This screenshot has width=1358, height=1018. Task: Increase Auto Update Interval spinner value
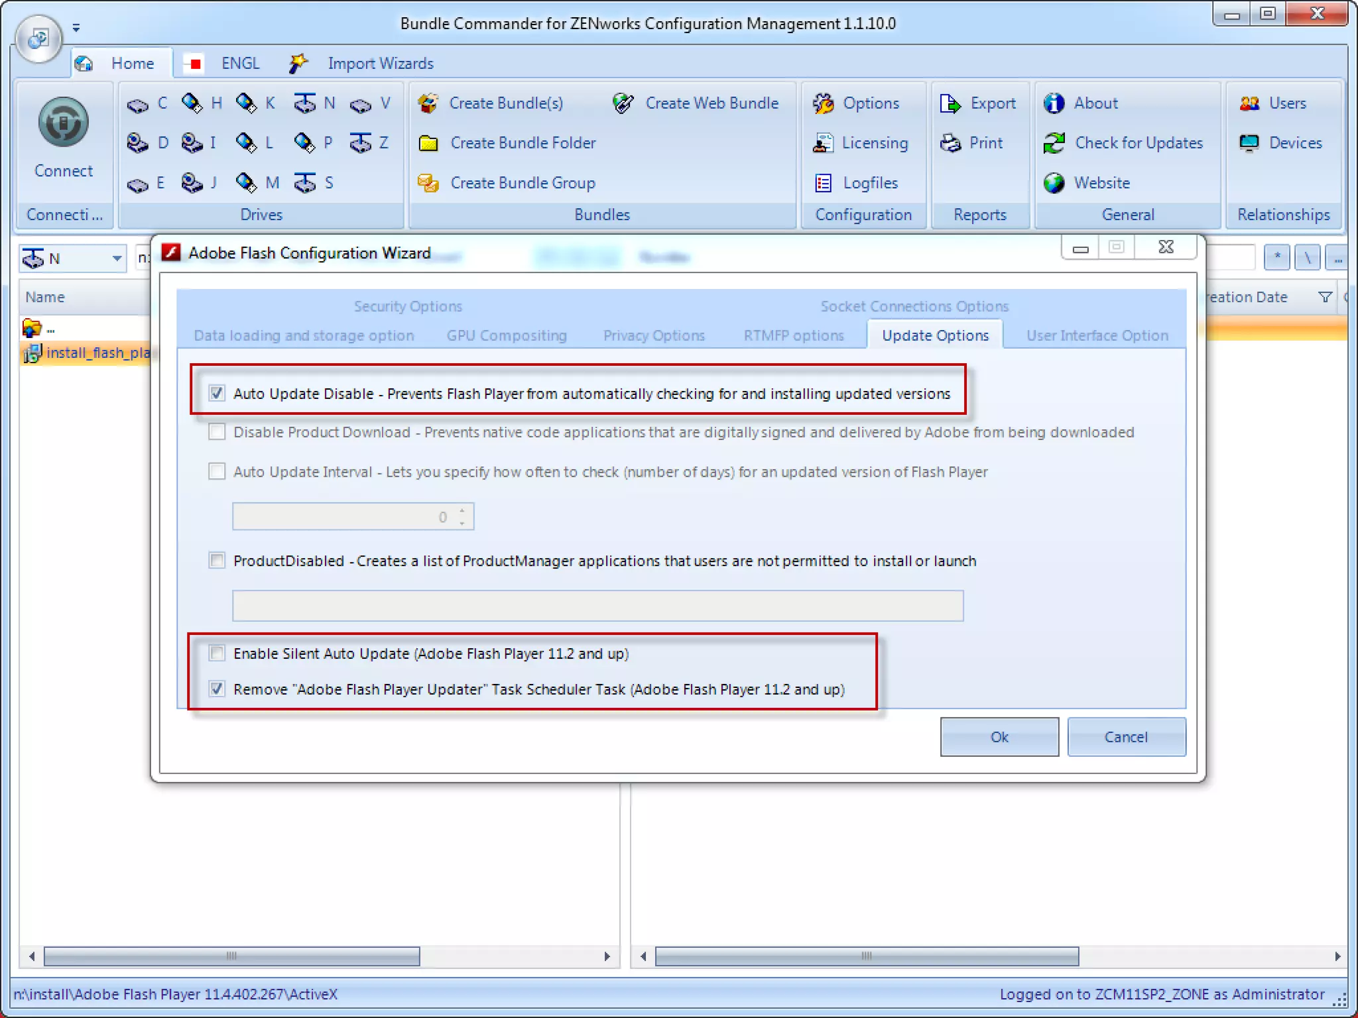coord(462,510)
